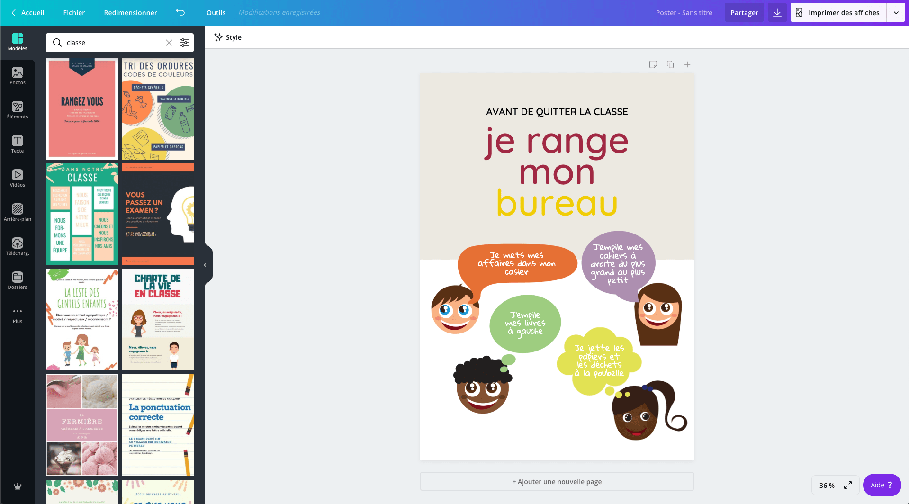
Task: Click the Style button
Action: coord(228,37)
